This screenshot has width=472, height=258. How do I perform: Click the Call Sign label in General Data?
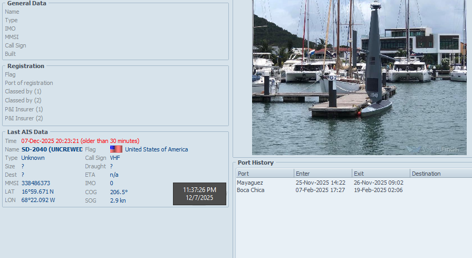[15, 45]
